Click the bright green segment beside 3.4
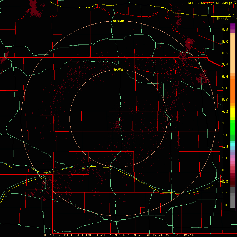Screen dimensions: 237x237 (x=233, y=127)
